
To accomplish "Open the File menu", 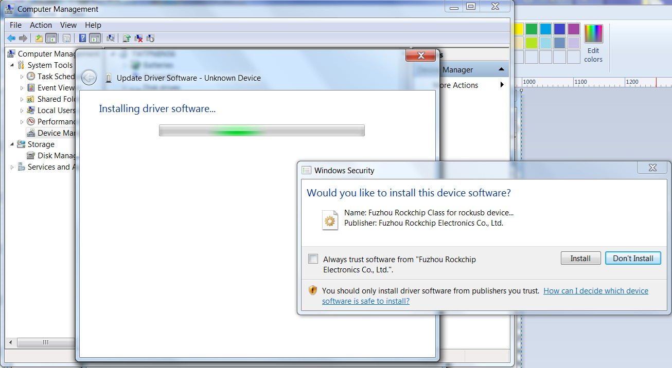I will (x=15, y=25).
